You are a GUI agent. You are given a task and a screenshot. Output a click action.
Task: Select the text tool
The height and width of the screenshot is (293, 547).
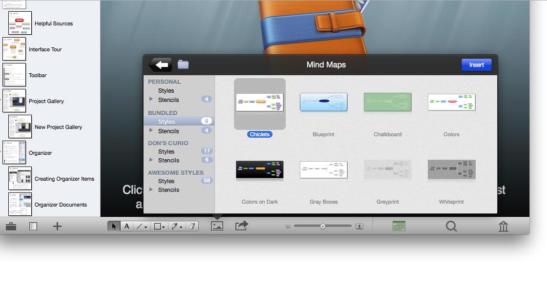[x=126, y=226]
